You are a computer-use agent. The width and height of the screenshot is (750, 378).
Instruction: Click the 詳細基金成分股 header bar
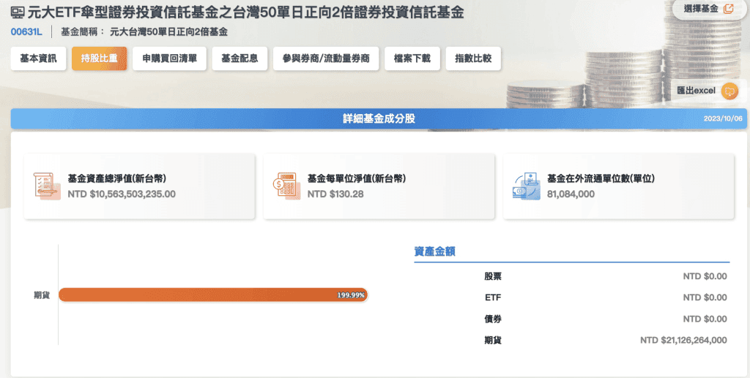379,118
